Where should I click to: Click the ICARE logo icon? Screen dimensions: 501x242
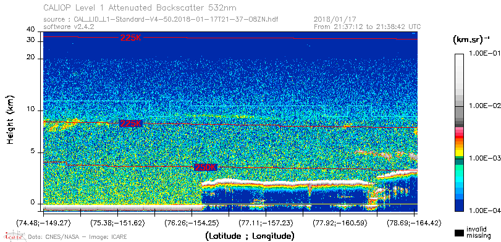coord(14,236)
